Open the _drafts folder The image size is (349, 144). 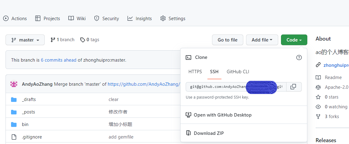pyautogui.click(x=29, y=99)
